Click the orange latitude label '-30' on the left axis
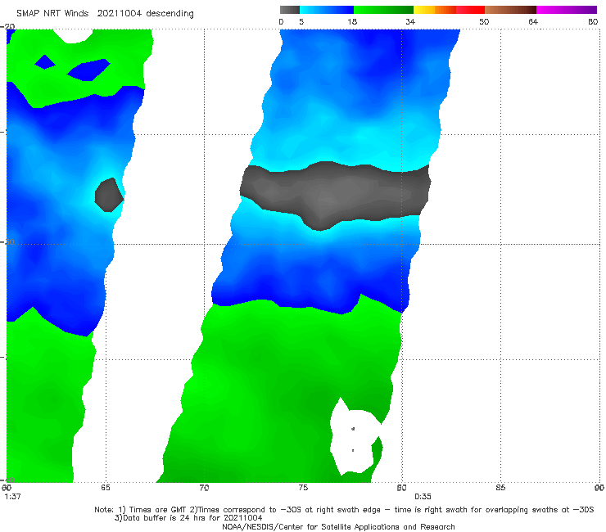 click(x=8, y=241)
